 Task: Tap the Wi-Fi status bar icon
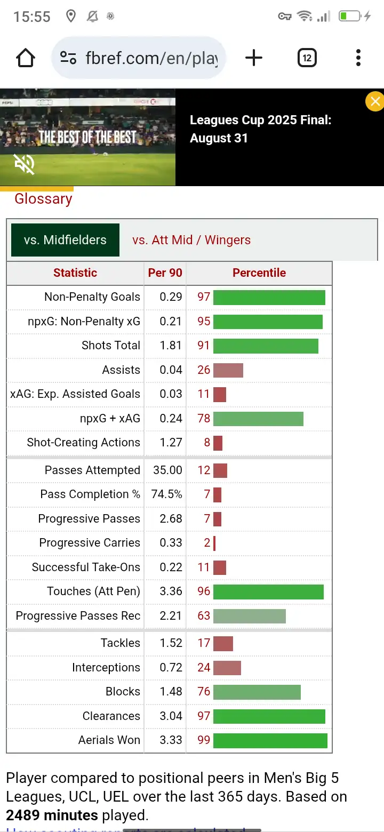[x=305, y=17]
